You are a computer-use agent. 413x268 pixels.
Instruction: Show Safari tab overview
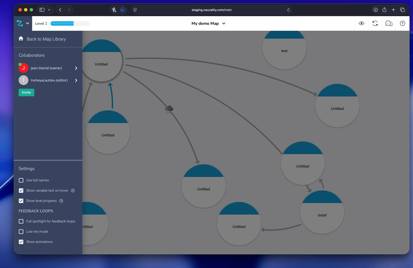coord(402,10)
